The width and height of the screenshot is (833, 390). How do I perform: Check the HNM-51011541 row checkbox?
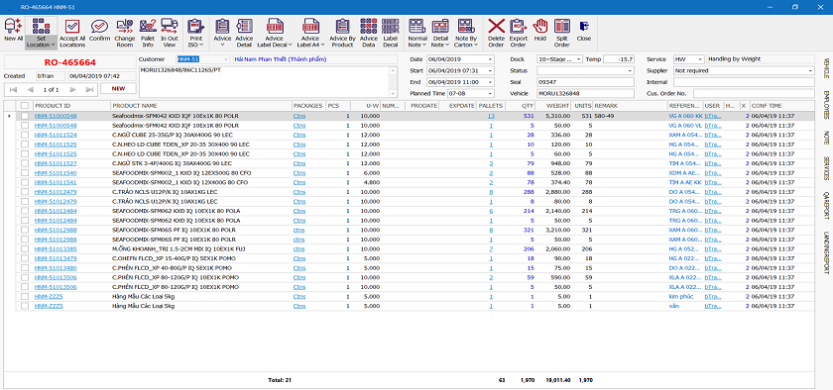point(25,182)
